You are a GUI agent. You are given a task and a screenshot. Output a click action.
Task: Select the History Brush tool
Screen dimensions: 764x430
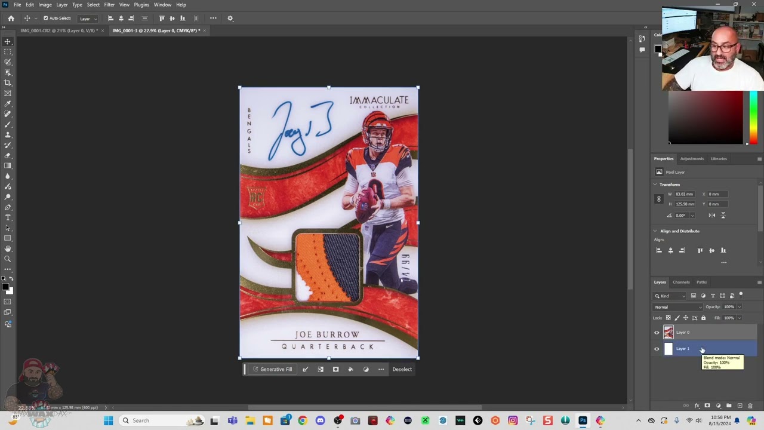[x=8, y=145]
